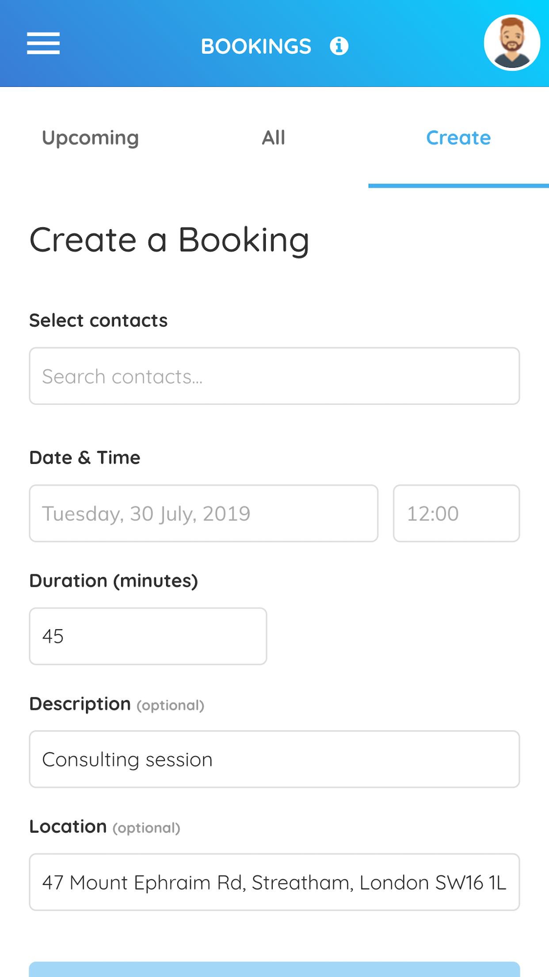Click the BOOKINGS header title

click(256, 46)
